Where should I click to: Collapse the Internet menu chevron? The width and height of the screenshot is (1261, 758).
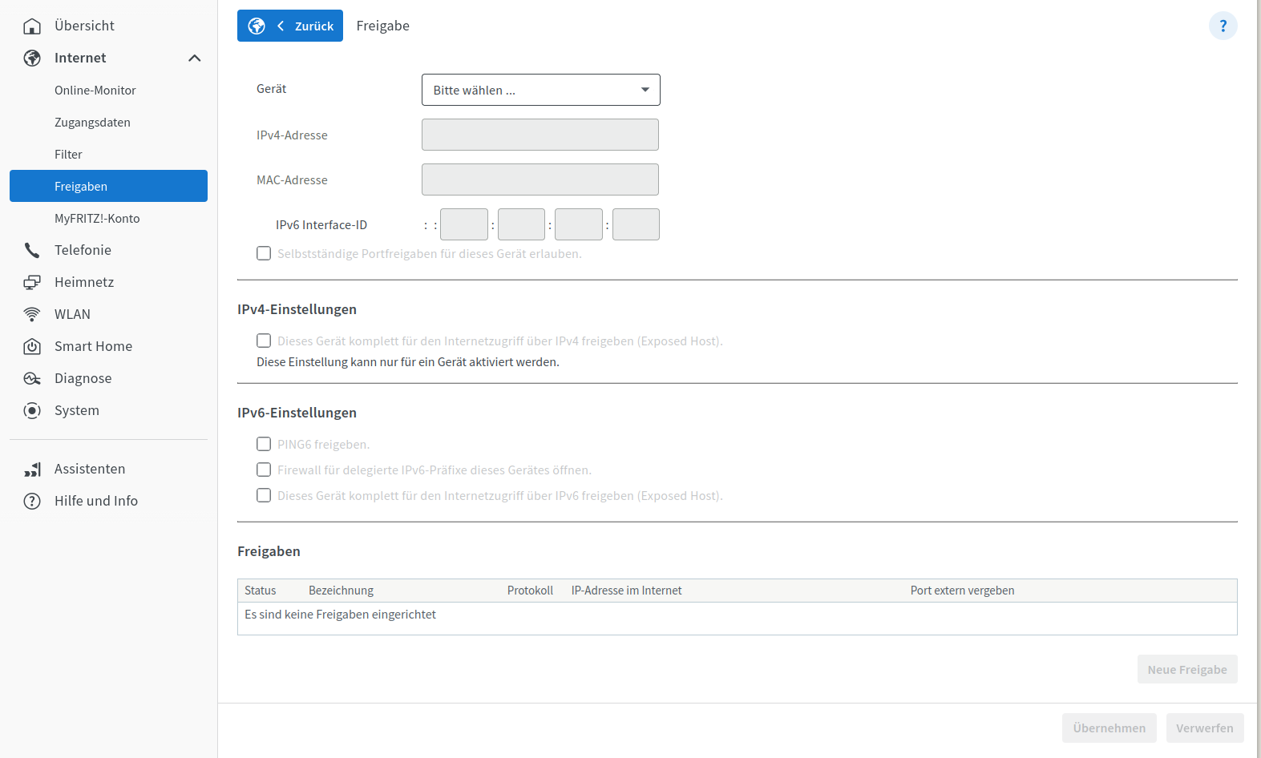pyautogui.click(x=195, y=58)
